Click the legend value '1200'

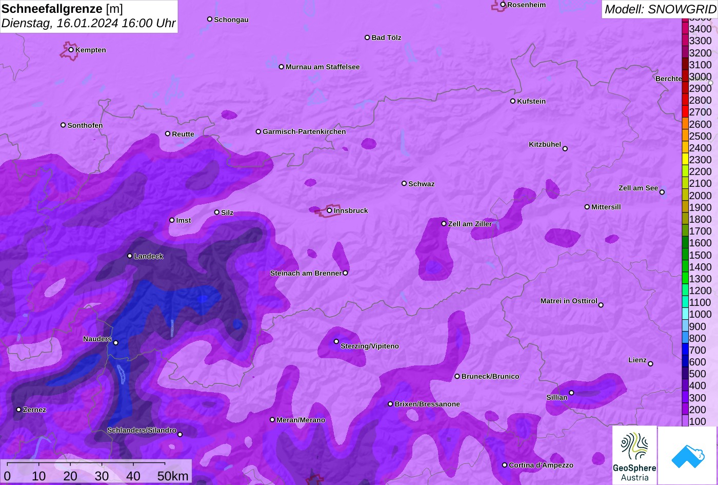point(700,290)
